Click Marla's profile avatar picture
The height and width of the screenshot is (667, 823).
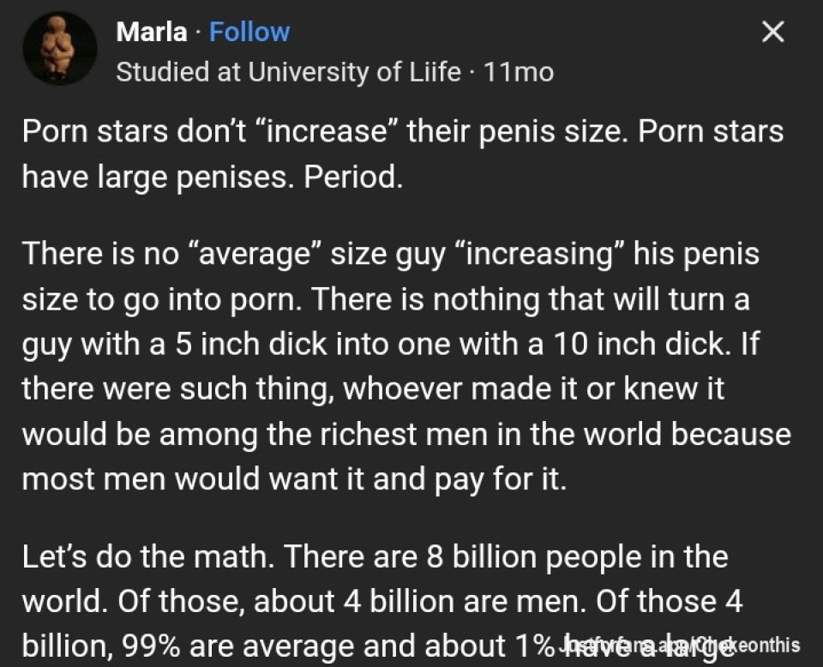pyautogui.click(x=59, y=48)
